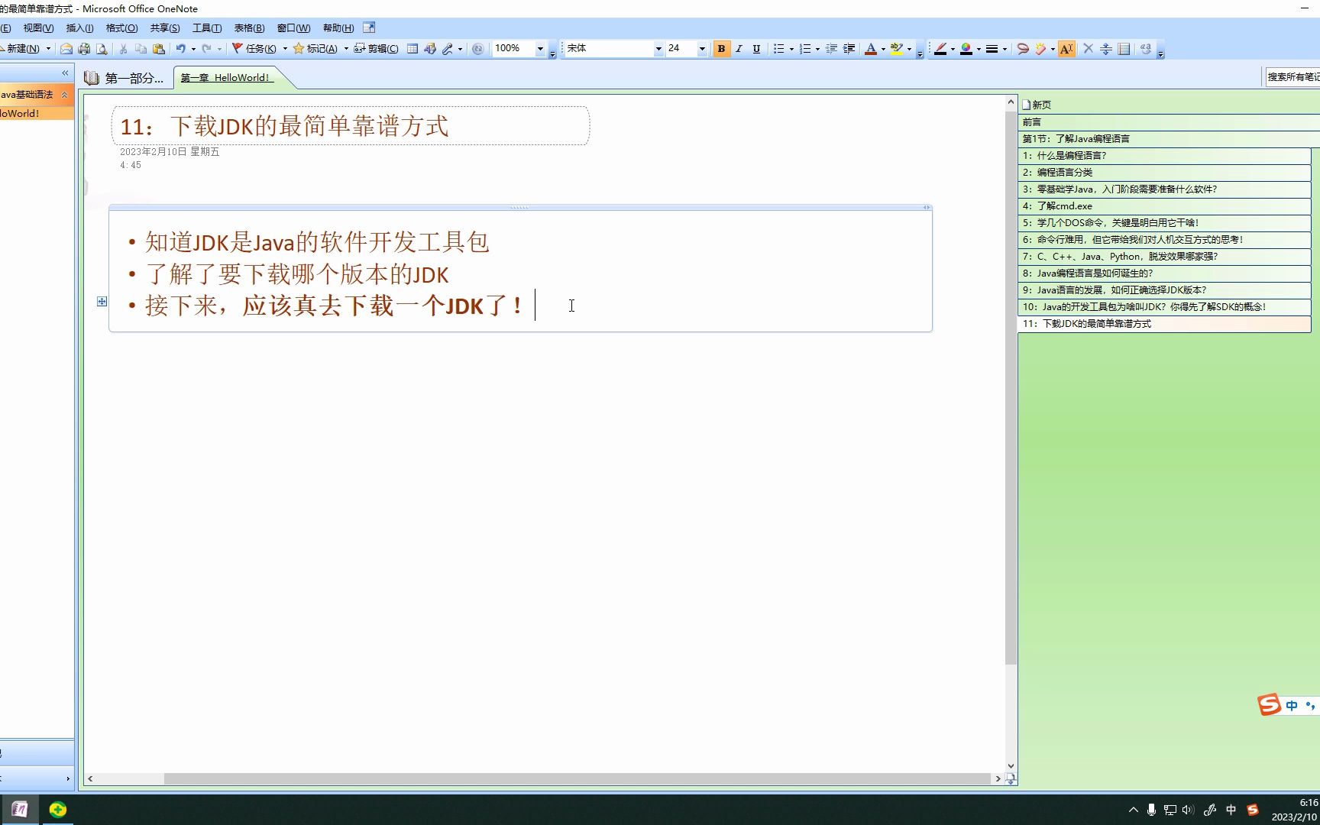Open Print Preview from toolbar
The width and height of the screenshot is (1320, 825).
point(102,49)
